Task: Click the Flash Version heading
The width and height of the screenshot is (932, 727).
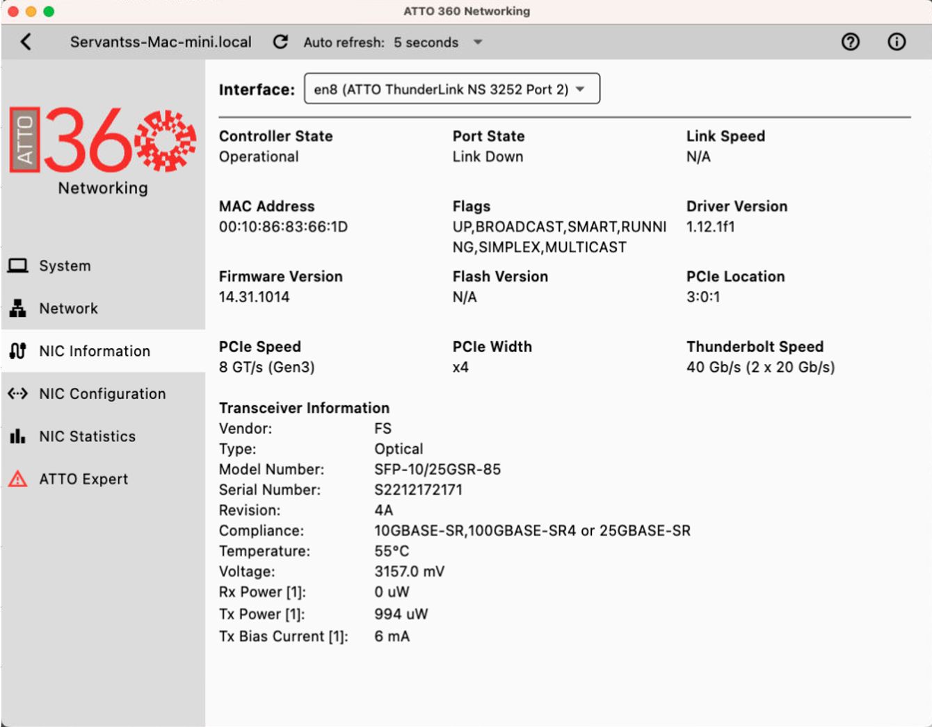Action: click(x=500, y=277)
